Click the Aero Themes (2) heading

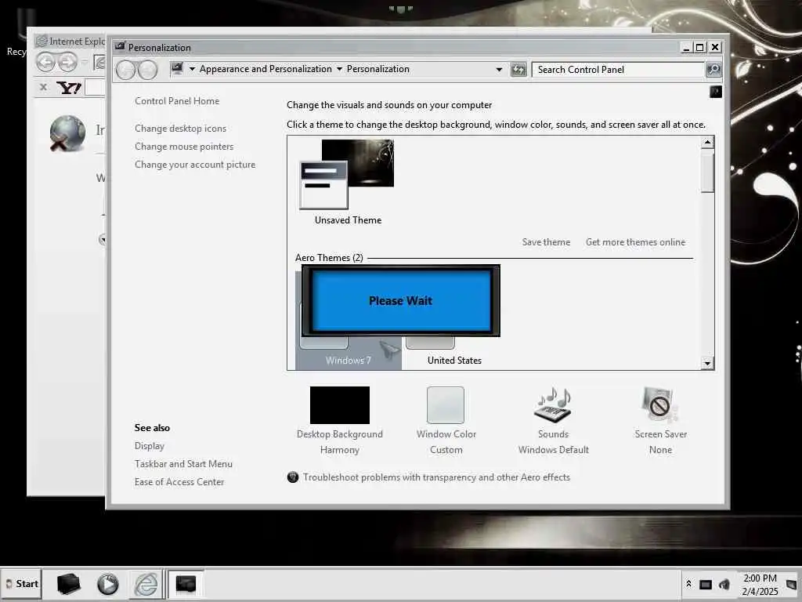click(x=329, y=257)
